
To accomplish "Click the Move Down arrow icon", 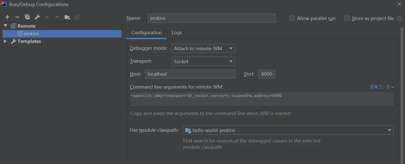I will click(x=57, y=17).
